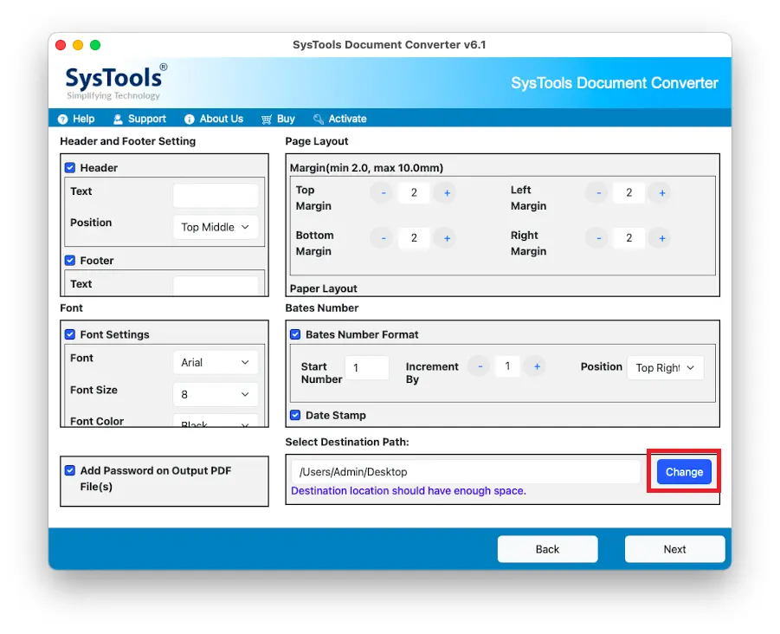Viewport: 780px width, 634px height.
Task: Click the SysTools logo
Action: [x=116, y=81]
